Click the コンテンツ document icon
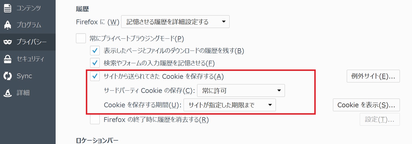 click(x=7, y=8)
